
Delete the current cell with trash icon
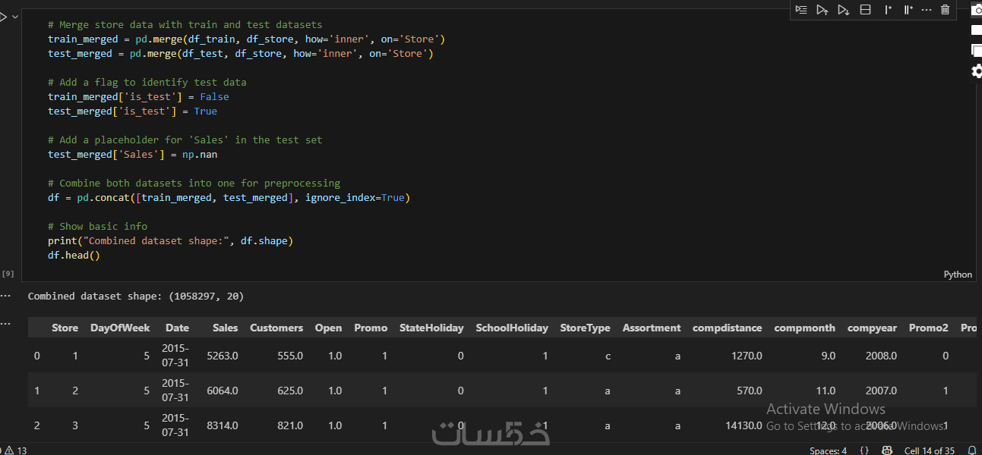(x=946, y=10)
